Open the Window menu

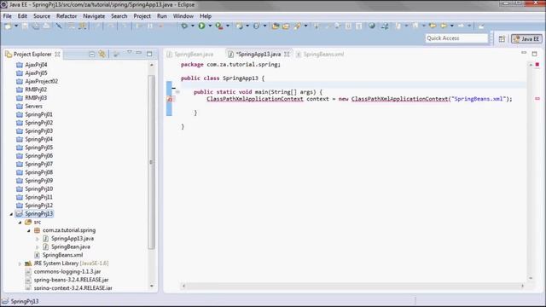tap(183, 16)
